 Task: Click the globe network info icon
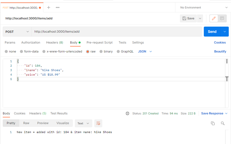tap(127, 113)
